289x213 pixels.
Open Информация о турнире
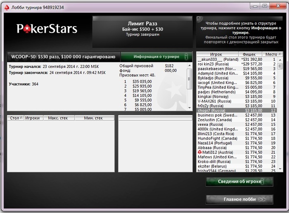click(156, 57)
